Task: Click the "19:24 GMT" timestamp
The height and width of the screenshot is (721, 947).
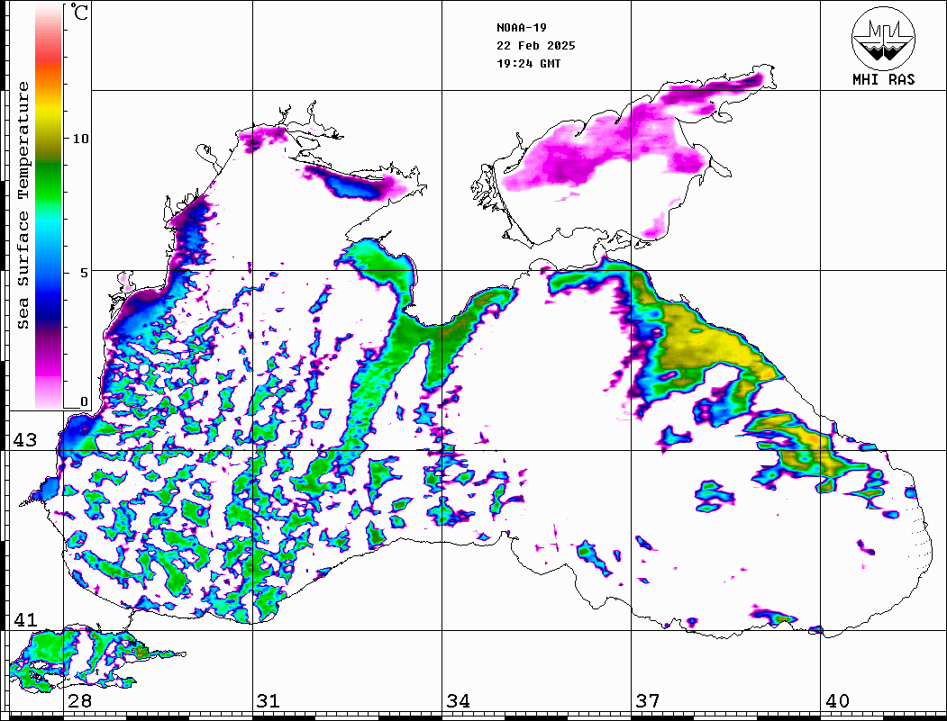Action: 528,63
